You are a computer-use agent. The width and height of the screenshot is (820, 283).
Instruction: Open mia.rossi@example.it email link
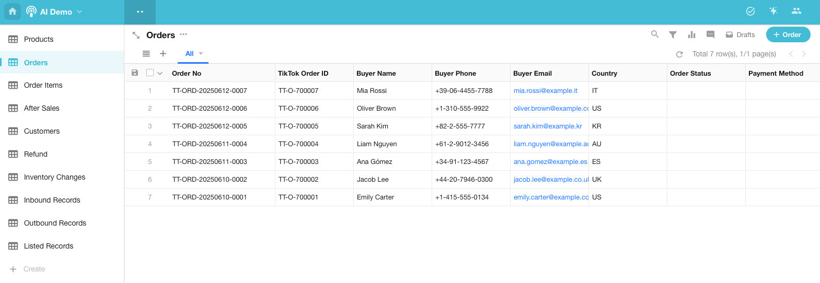(545, 91)
